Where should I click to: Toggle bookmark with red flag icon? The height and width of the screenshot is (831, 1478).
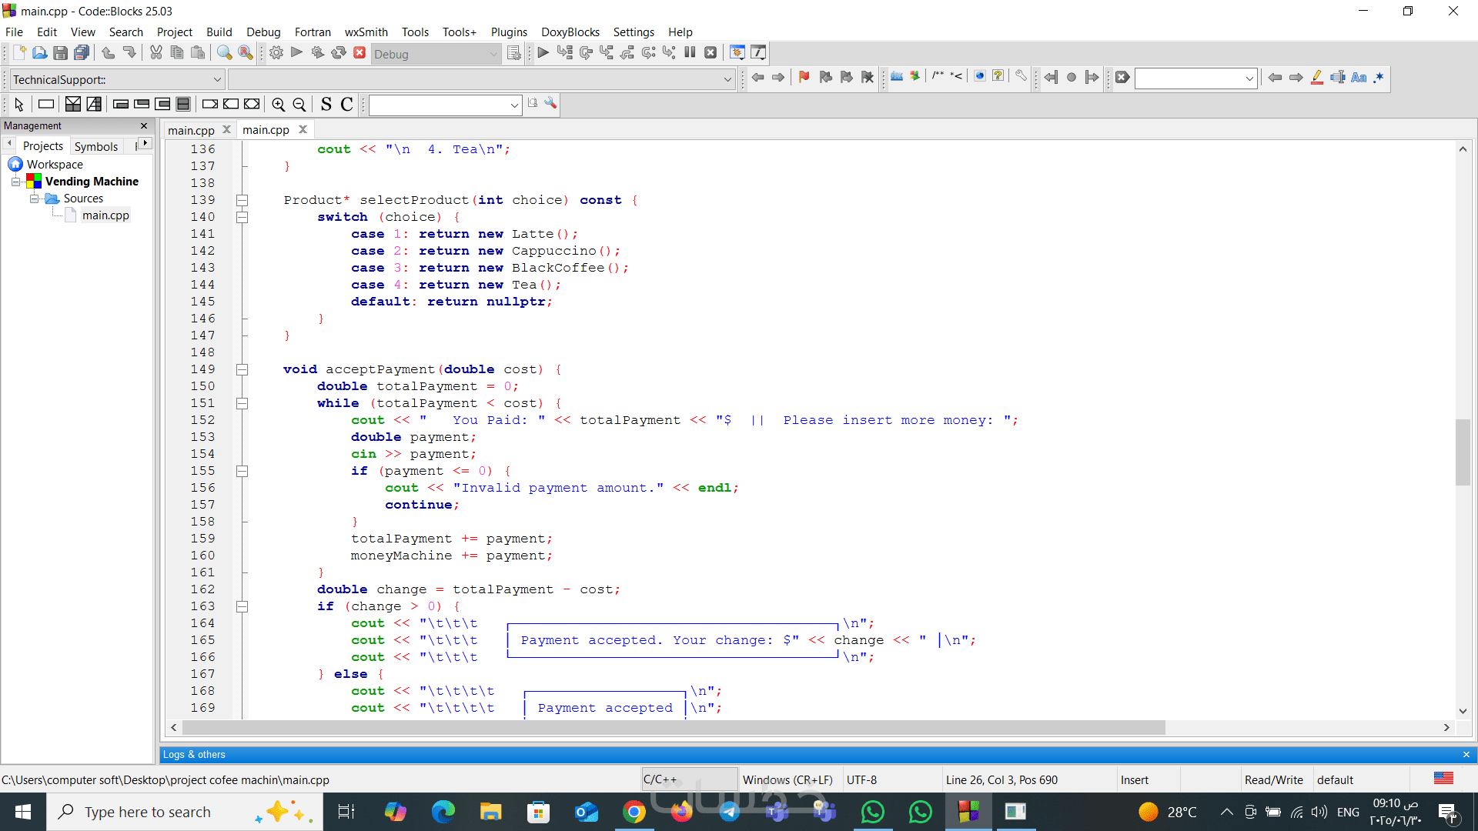tap(804, 77)
